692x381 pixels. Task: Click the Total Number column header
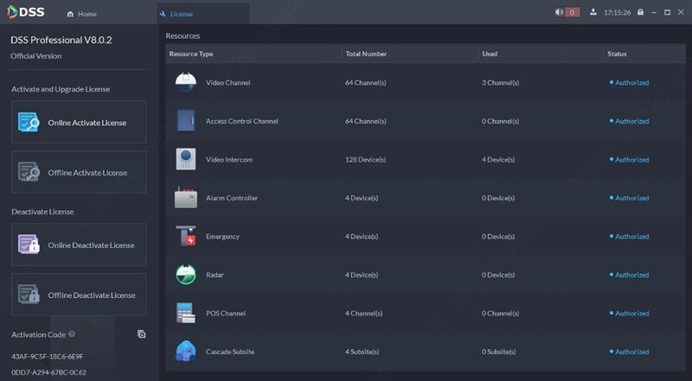[366, 54]
